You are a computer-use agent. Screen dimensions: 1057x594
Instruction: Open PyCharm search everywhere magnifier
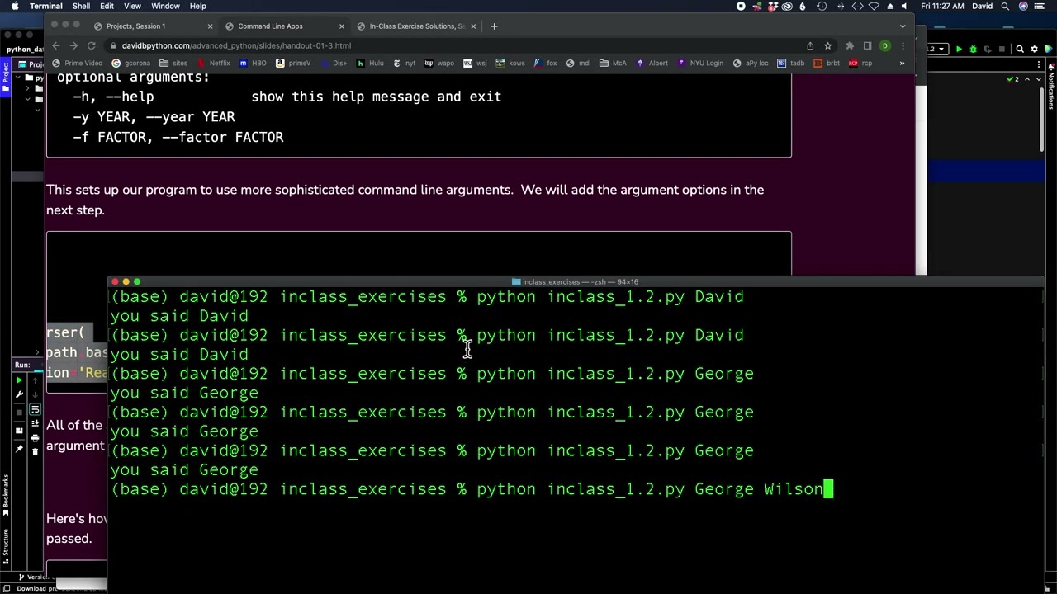tap(1020, 49)
